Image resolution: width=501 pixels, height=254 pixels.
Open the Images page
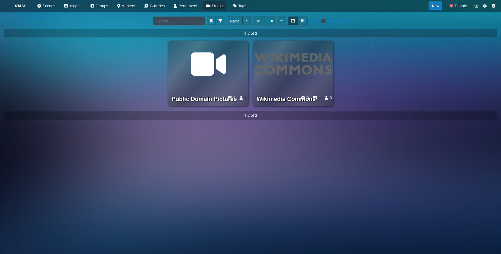(x=73, y=6)
